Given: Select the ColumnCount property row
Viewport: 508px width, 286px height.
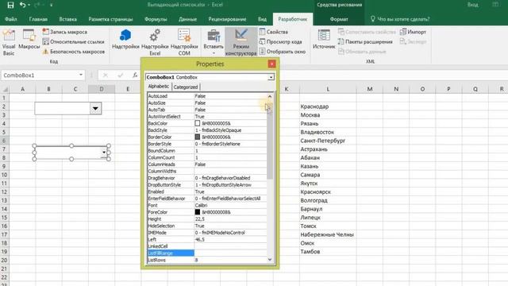Looking at the screenshot, I should [x=207, y=157].
